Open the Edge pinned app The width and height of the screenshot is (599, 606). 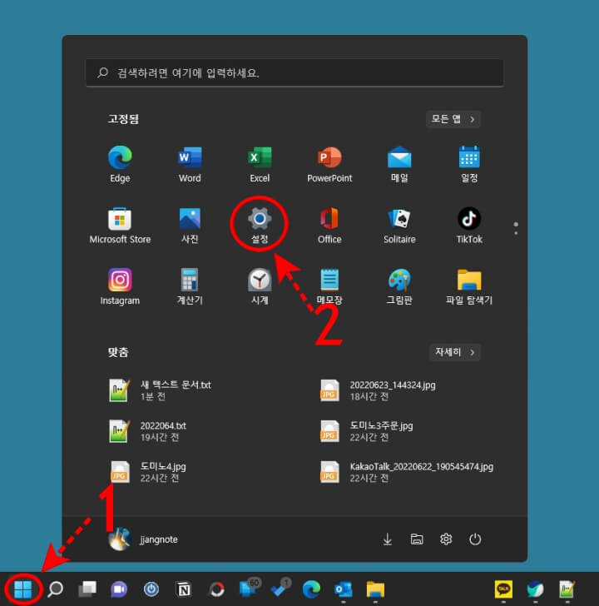coord(120,164)
